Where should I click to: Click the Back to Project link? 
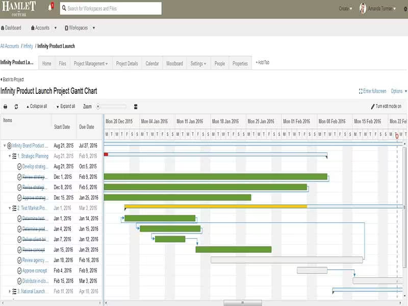tap(12, 80)
